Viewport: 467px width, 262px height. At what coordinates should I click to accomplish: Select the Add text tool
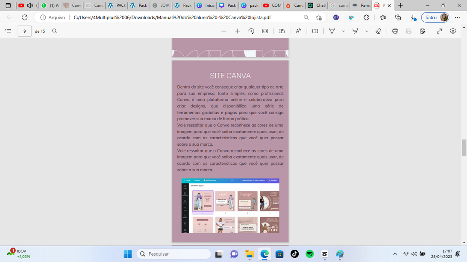pos(315,31)
